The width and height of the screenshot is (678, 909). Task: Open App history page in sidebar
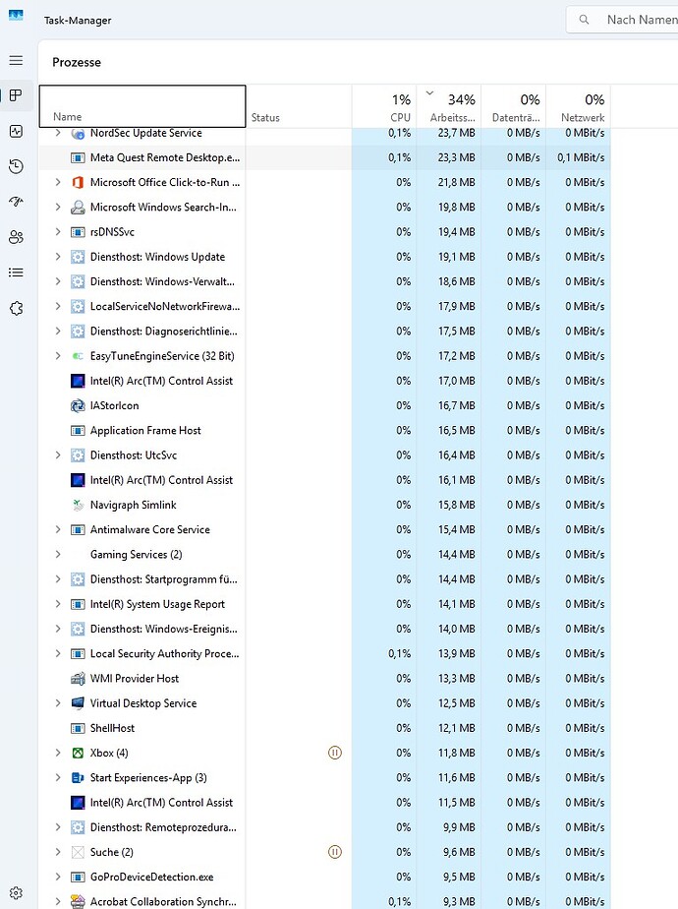click(16, 166)
